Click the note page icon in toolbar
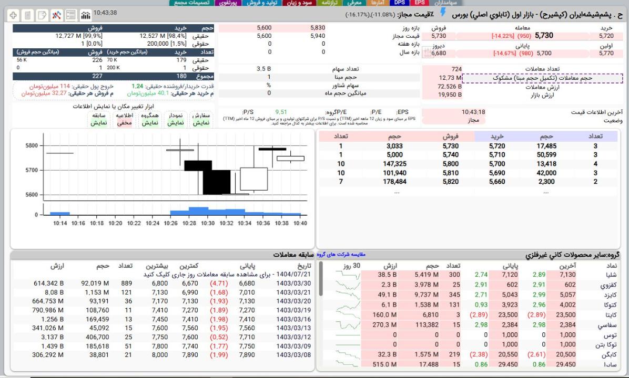Viewport: 629px width, 378px height. point(43,15)
